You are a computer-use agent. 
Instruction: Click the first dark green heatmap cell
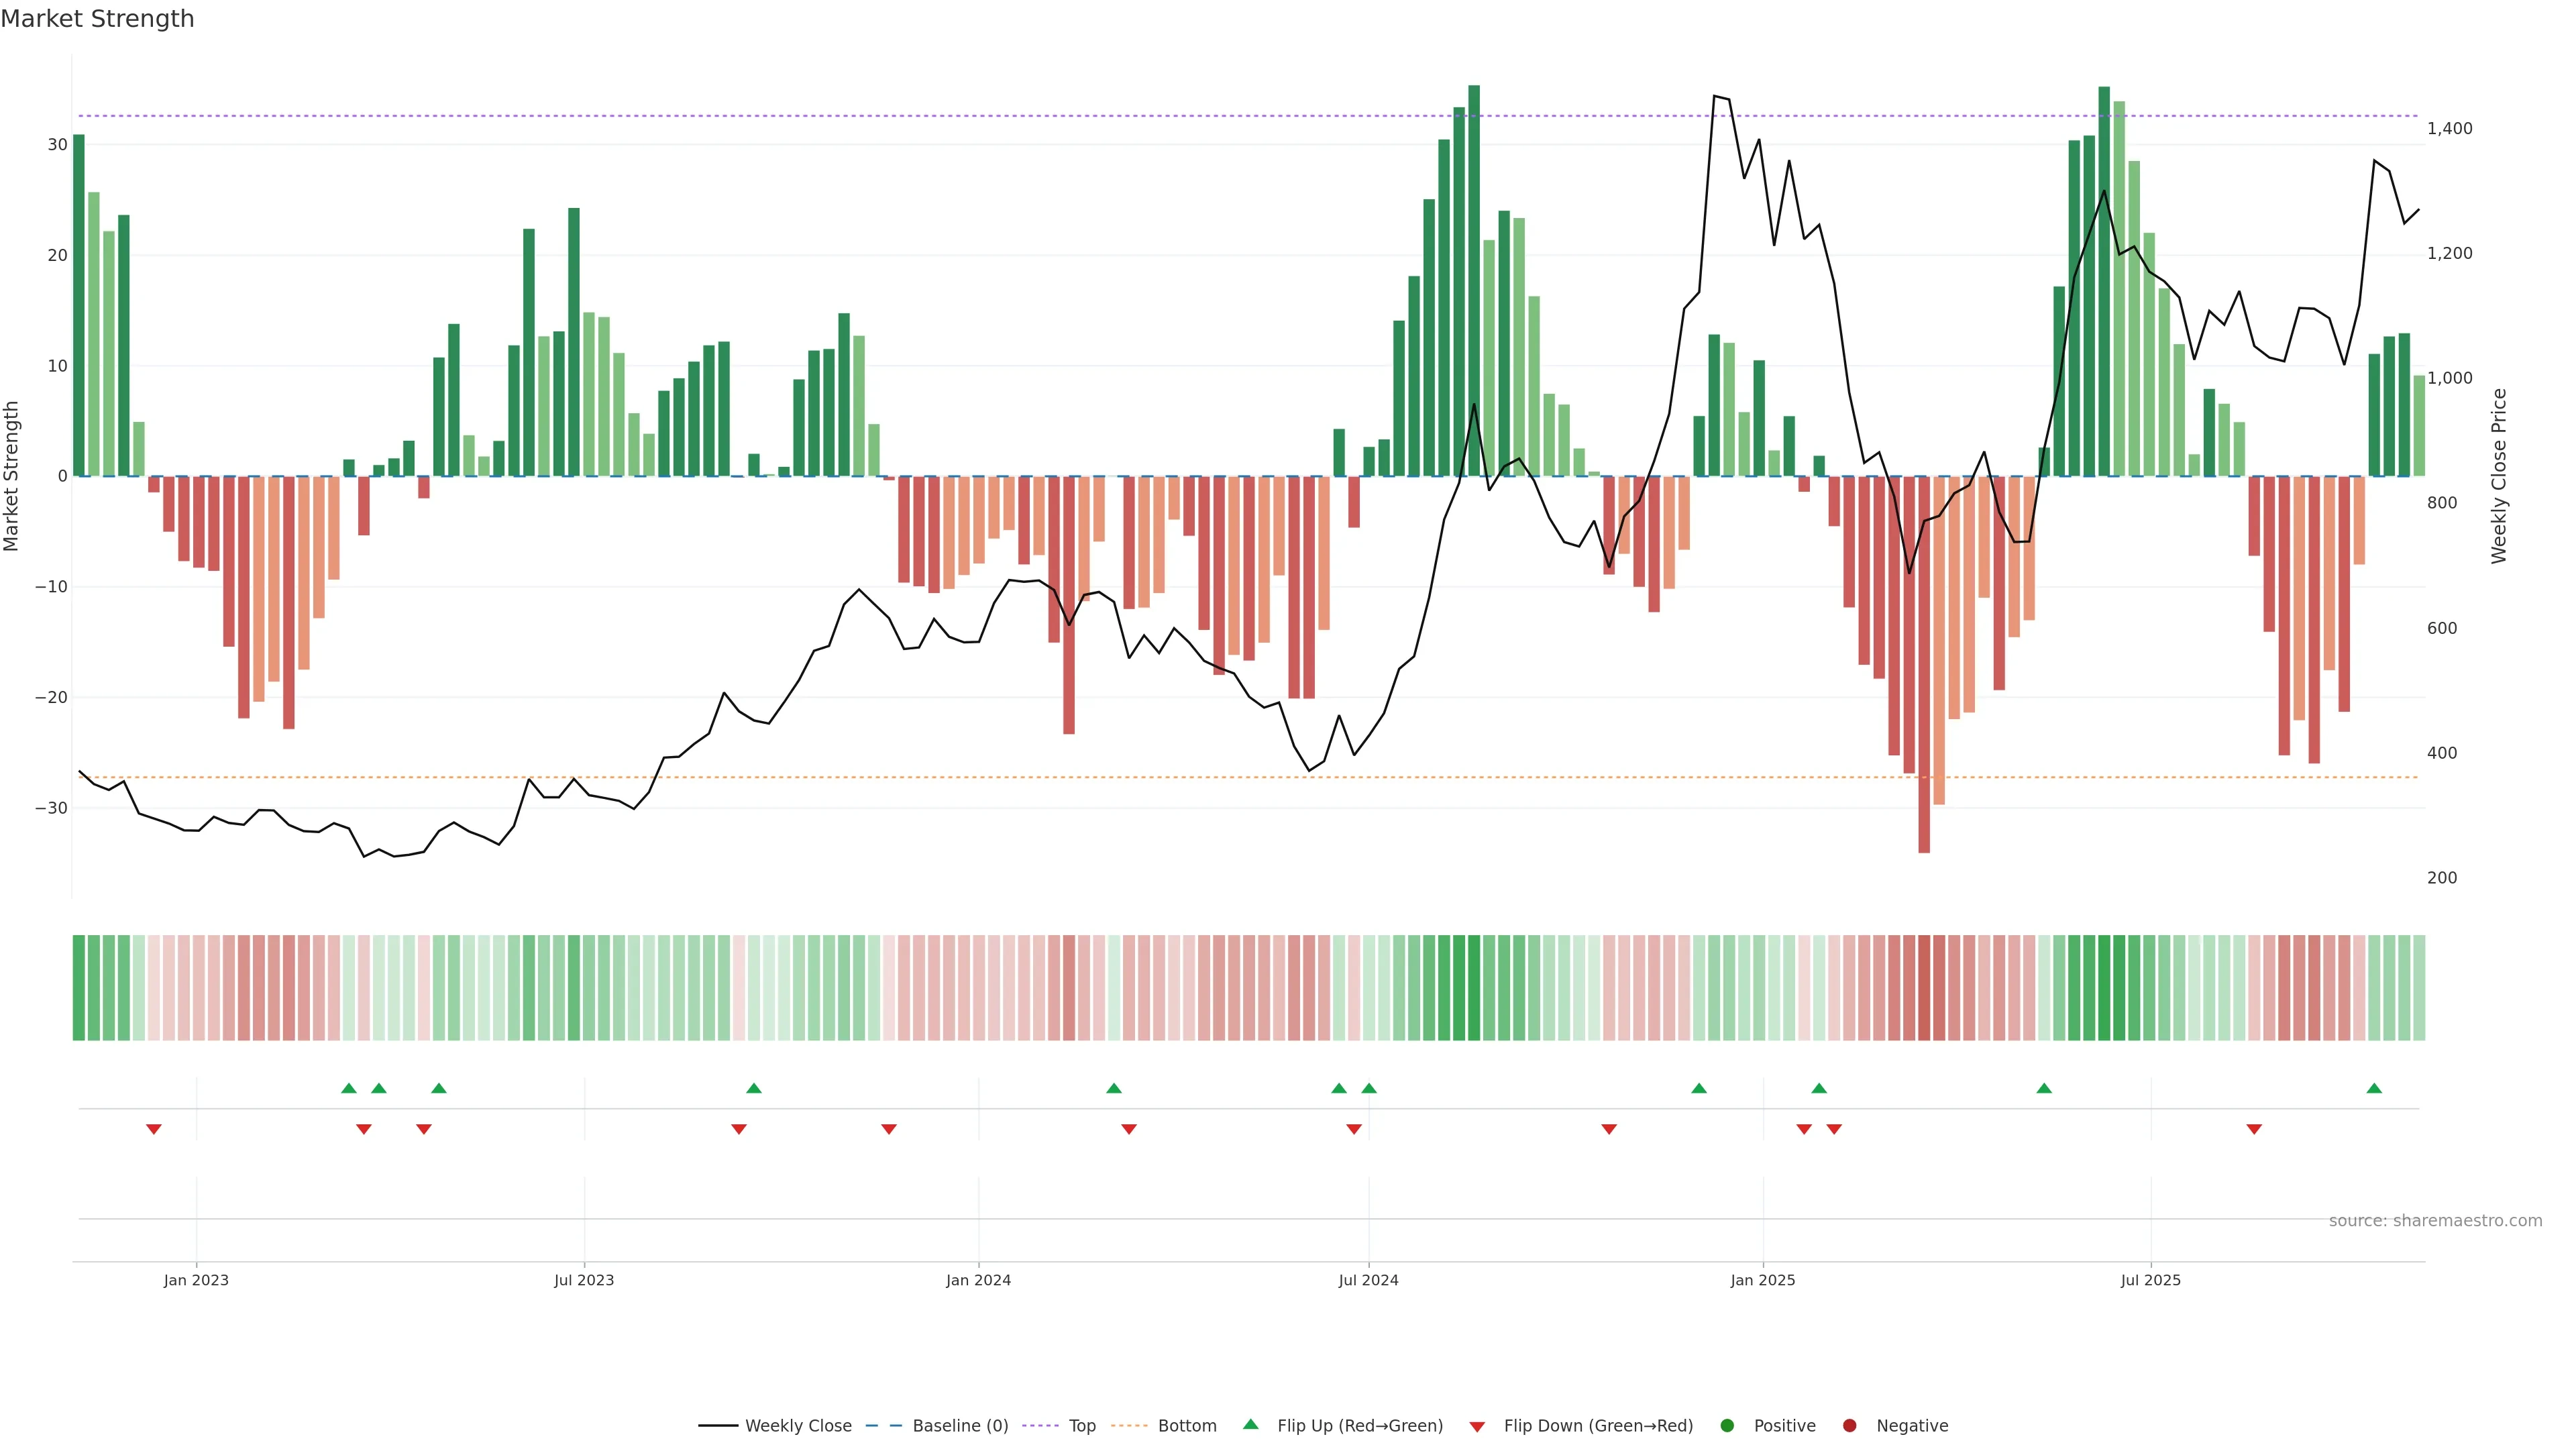pos(79,987)
